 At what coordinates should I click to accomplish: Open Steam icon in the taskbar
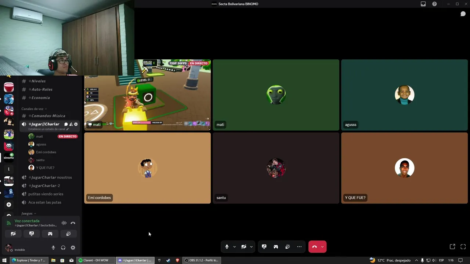168,260
